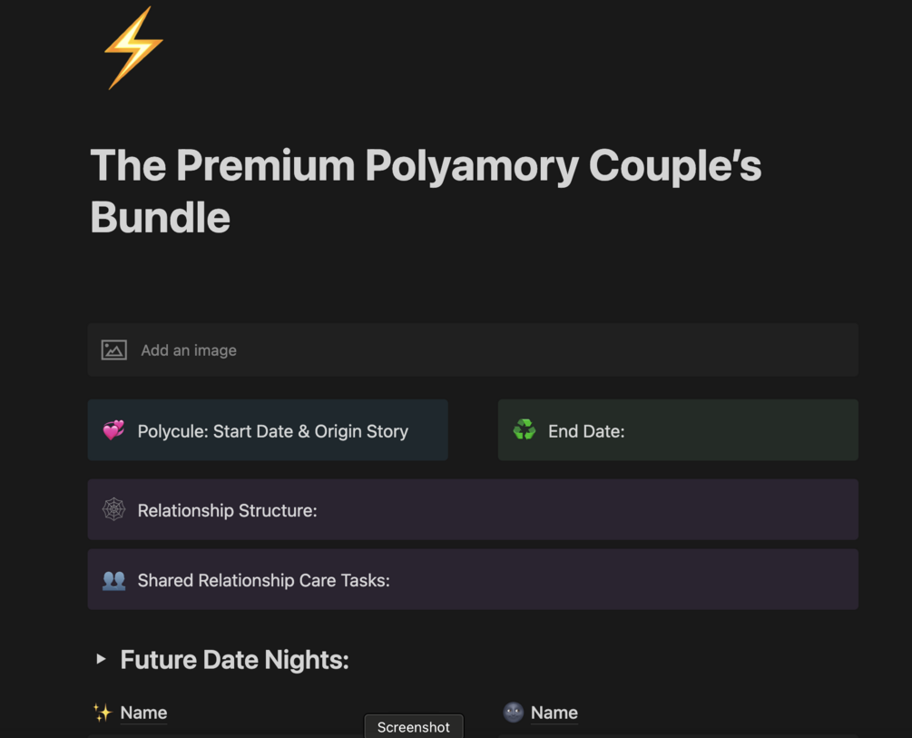Click the image placeholder icon
Viewport: 912px width, 738px height.
pos(113,350)
